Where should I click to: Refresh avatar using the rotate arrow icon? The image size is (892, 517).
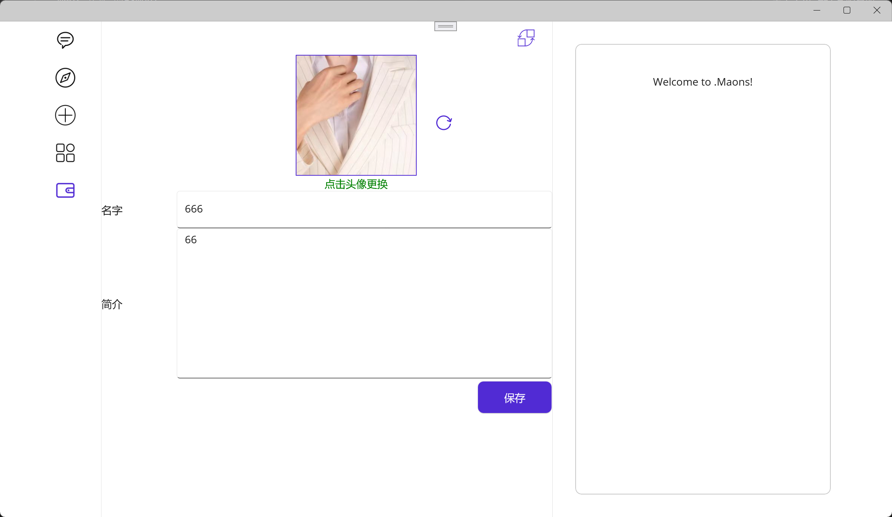coord(444,122)
